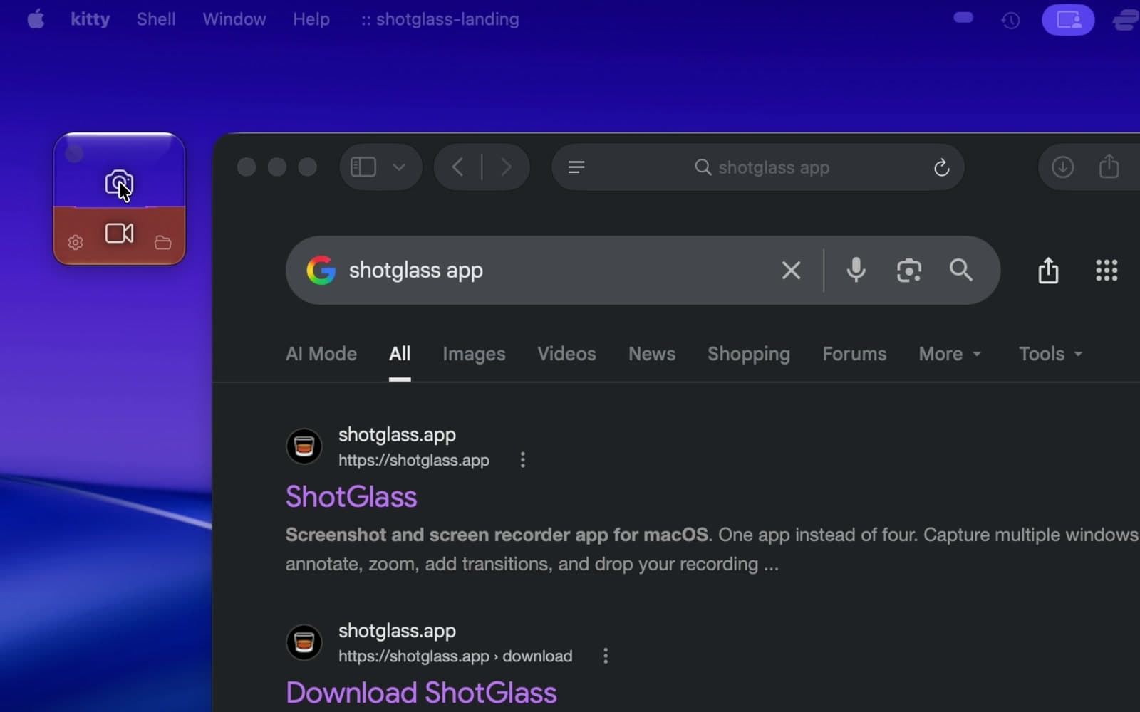
Task: Open the Videos results tab
Action: point(566,354)
